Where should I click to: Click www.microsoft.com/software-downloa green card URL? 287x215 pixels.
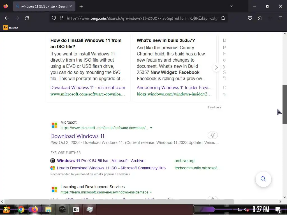pos(88,94)
